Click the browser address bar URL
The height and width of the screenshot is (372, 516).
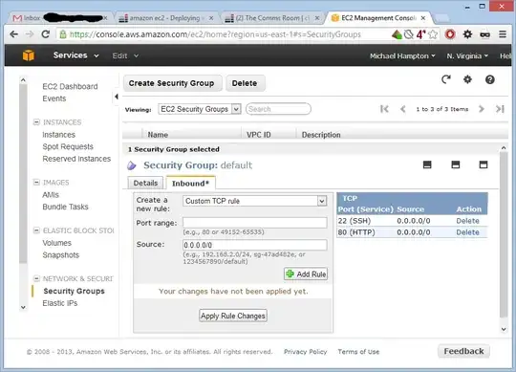pyautogui.click(x=215, y=34)
